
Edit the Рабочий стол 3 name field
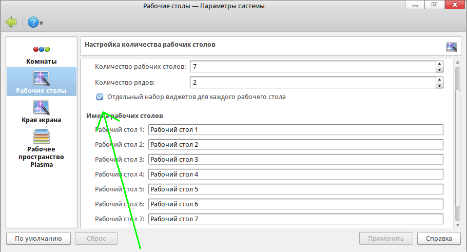[296, 160]
